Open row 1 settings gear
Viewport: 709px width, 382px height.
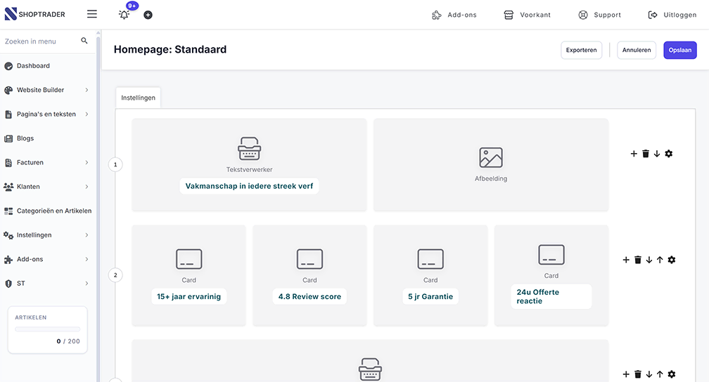669,154
